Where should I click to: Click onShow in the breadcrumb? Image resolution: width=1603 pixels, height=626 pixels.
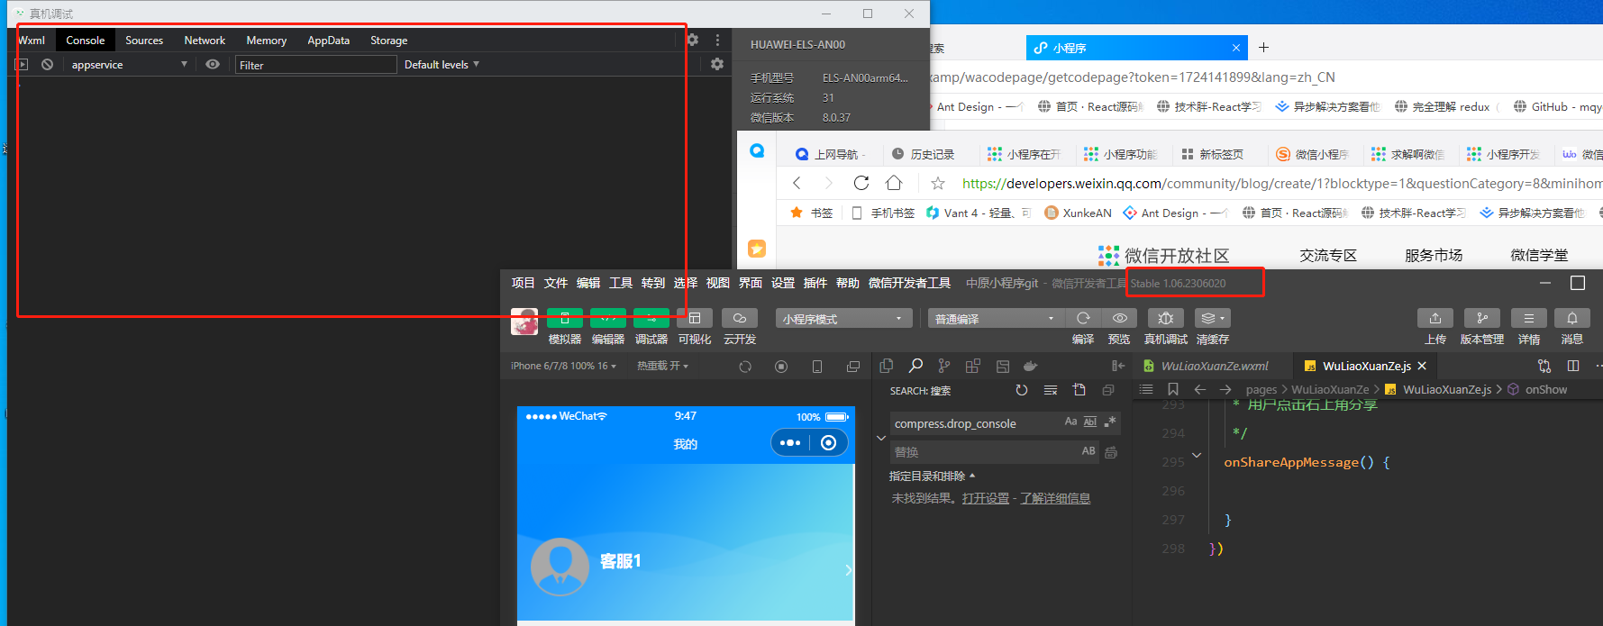[1546, 389]
